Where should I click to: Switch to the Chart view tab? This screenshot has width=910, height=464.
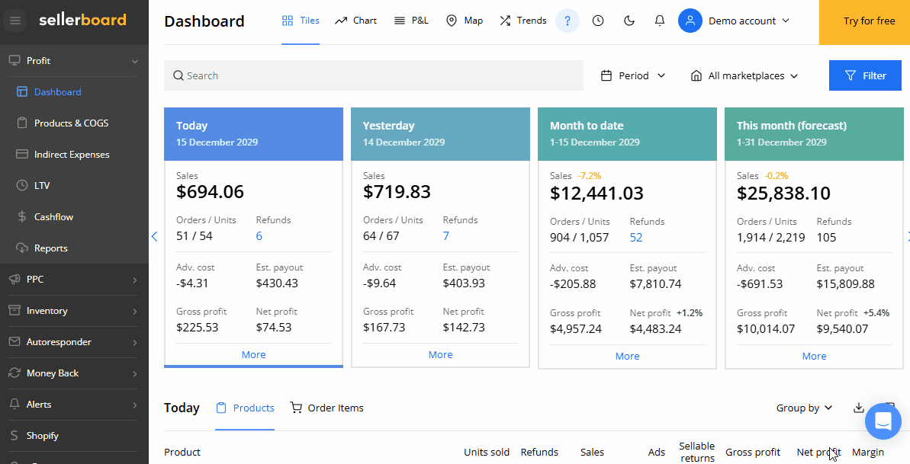[355, 21]
